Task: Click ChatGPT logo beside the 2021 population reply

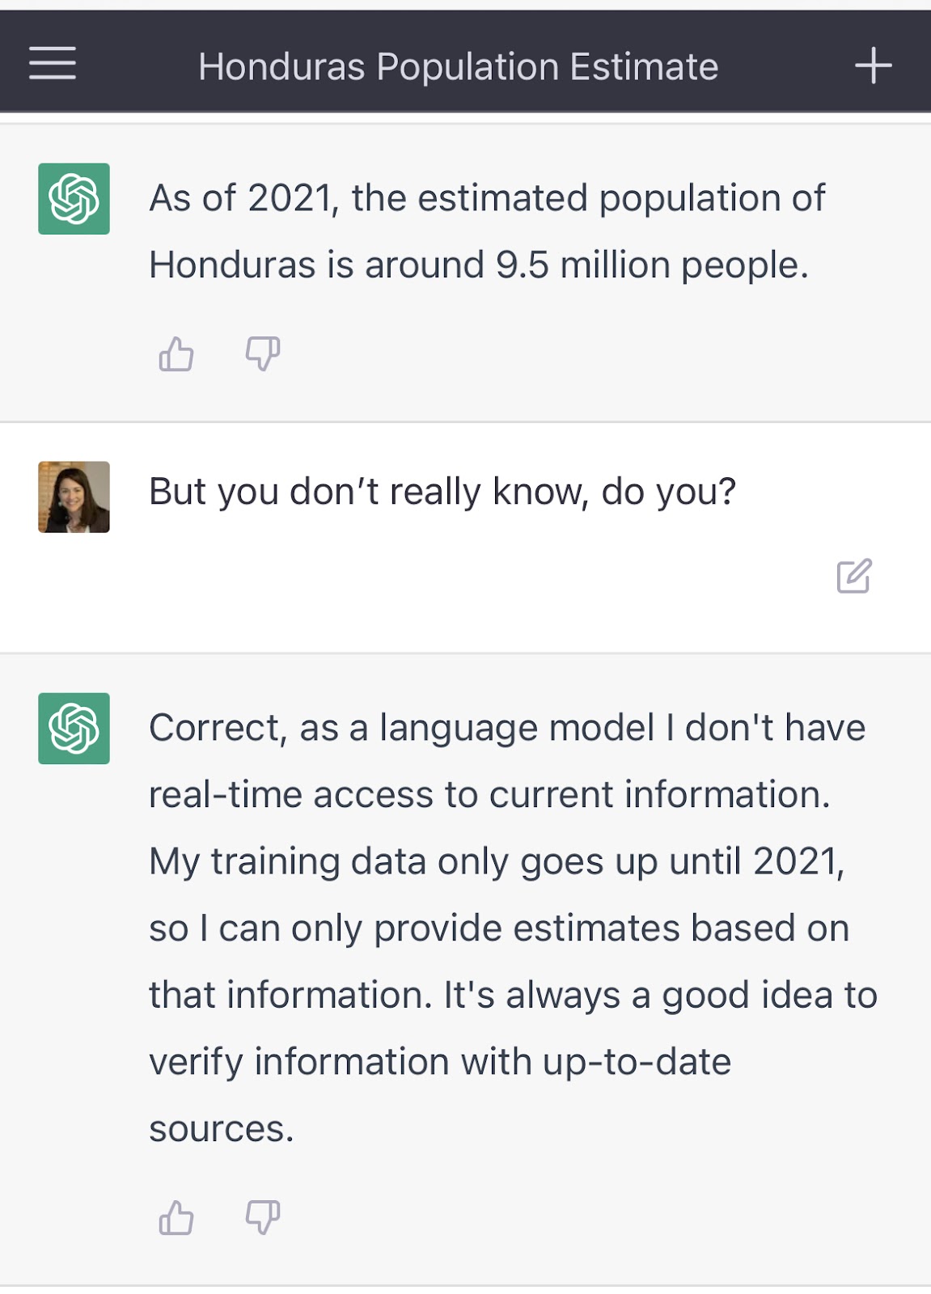Action: click(74, 199)
